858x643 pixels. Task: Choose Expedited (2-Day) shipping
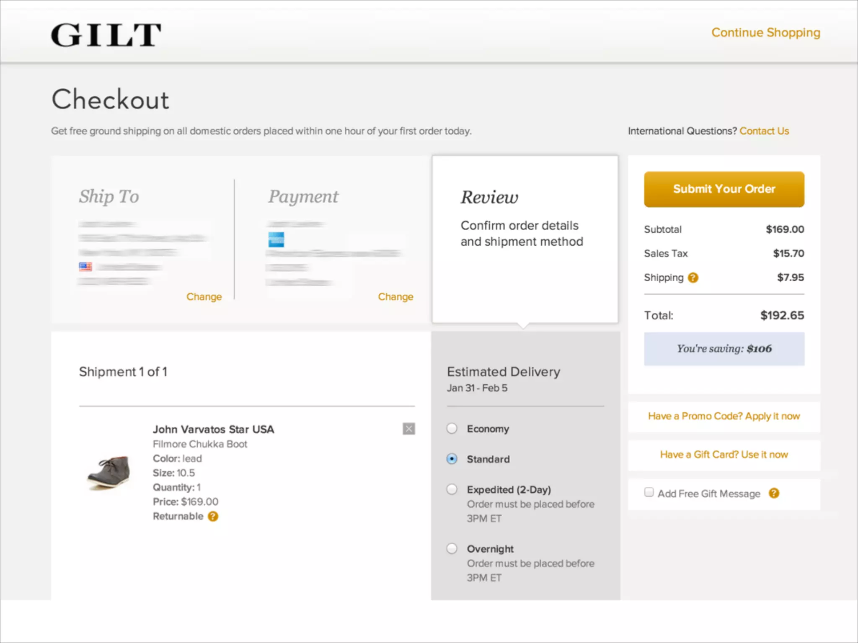coord(452,489)
